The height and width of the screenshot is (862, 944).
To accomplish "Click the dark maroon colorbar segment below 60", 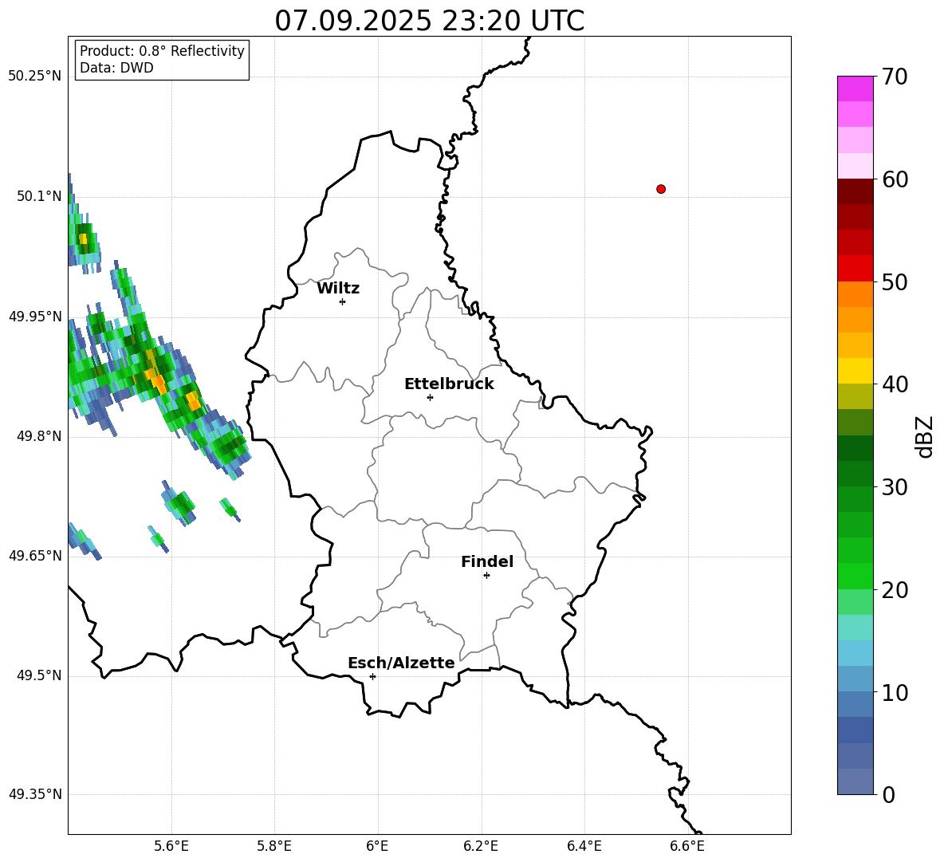I will tap(855, 191).
